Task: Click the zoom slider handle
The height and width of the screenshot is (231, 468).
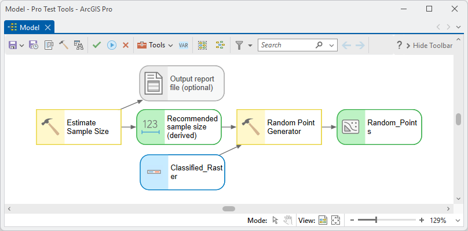Action: (x=376, y=220)
